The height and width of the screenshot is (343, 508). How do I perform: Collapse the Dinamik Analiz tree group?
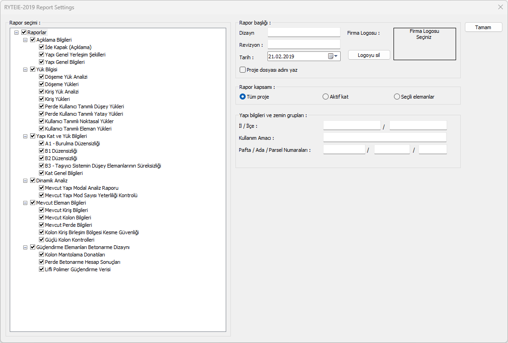point(25,181)
